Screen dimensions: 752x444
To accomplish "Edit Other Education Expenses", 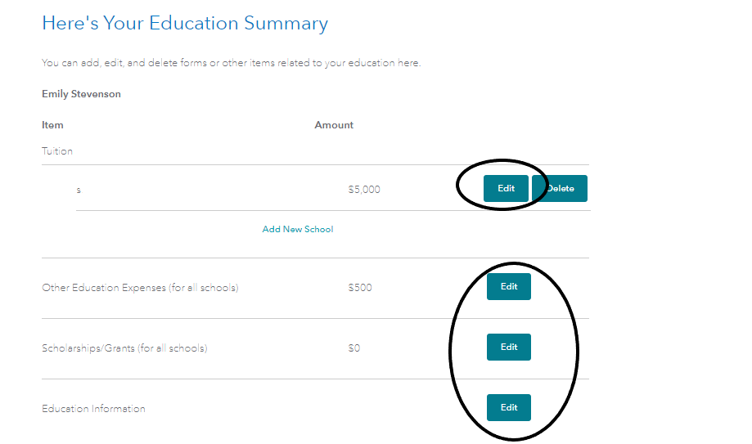I will [x=509, y=286].
